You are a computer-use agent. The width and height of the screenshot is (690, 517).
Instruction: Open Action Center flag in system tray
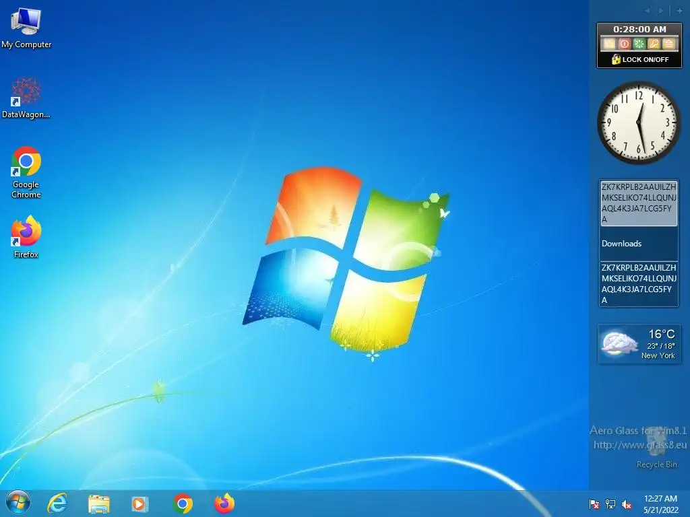coord(594,504)
